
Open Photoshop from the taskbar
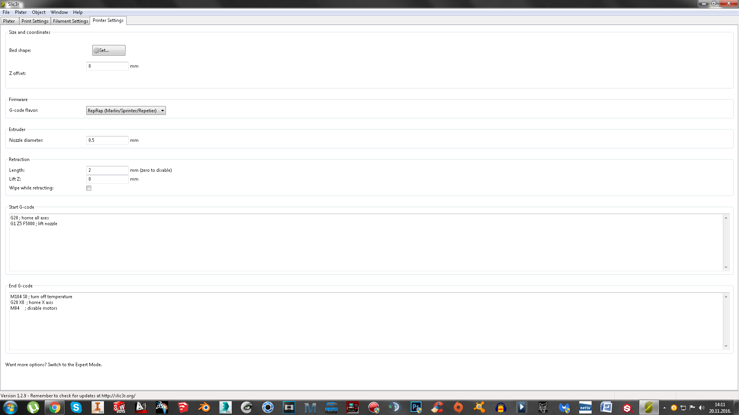tap(416, 407)
